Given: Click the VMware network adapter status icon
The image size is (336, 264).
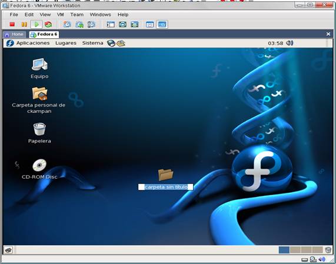Looking at the screenshot, I should click(x=313, y=259).
